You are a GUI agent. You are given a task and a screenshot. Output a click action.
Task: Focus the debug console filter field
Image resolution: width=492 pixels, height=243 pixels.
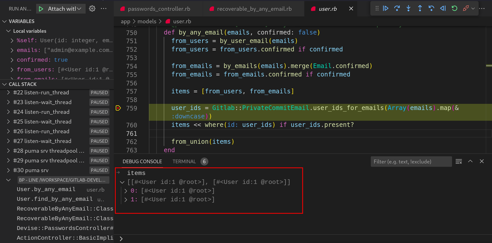click(411, 161)
